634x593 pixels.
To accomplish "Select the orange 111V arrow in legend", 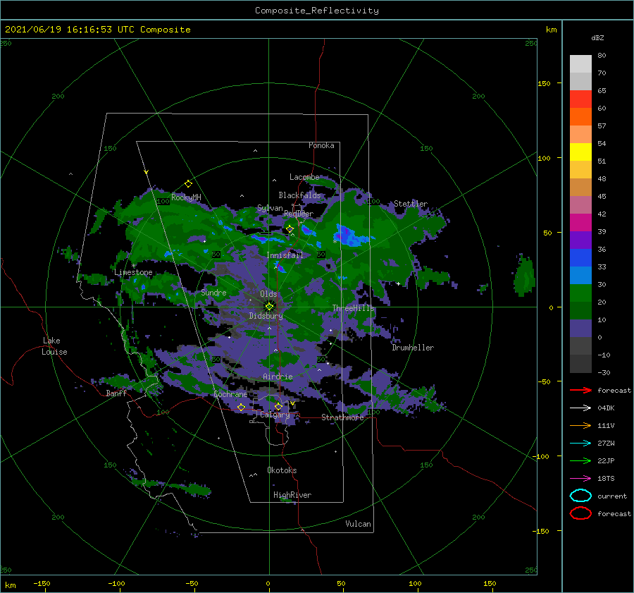I will (580, 425).
